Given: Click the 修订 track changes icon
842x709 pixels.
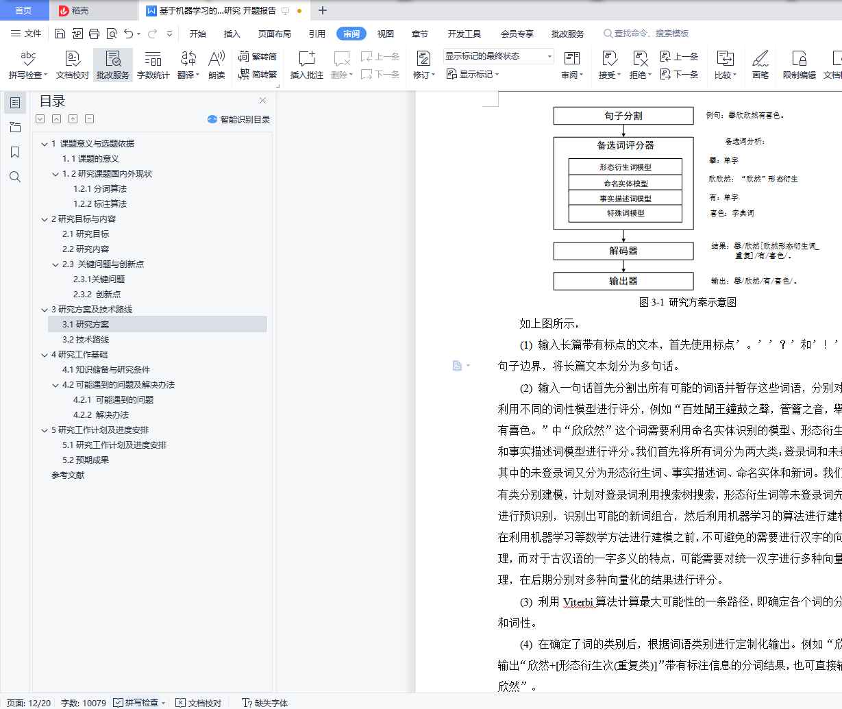Looking at the screenshot, I should 423,59.
